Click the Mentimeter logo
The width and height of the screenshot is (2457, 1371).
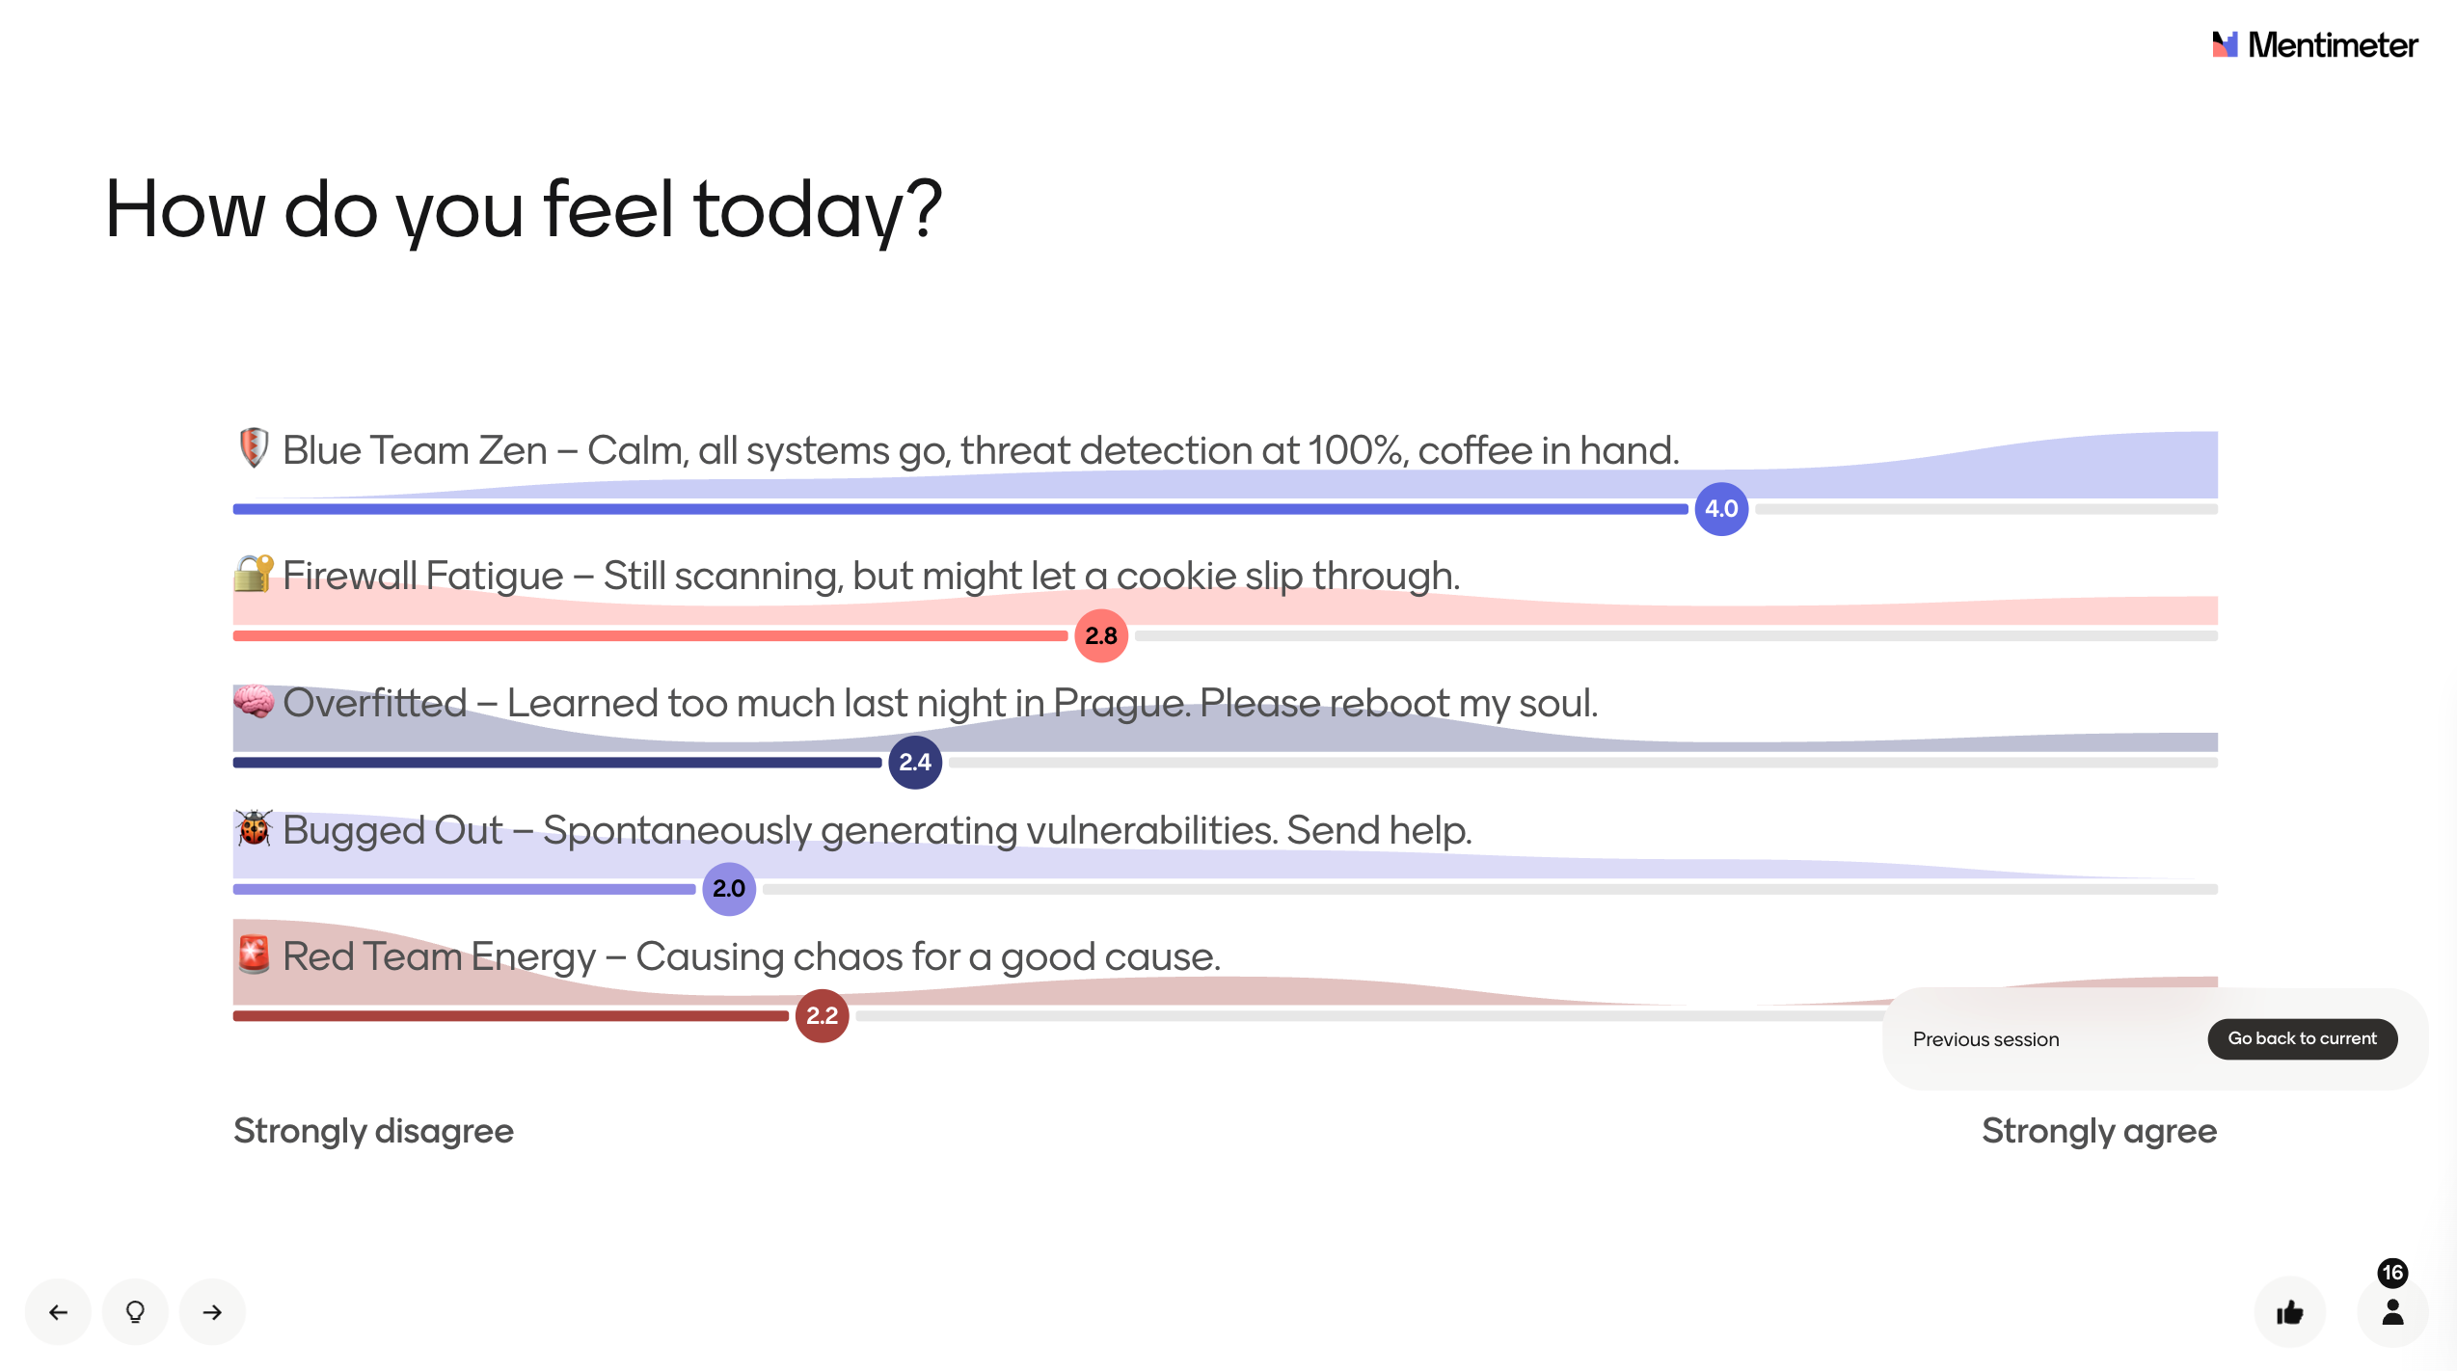(x=2315, y=44)
